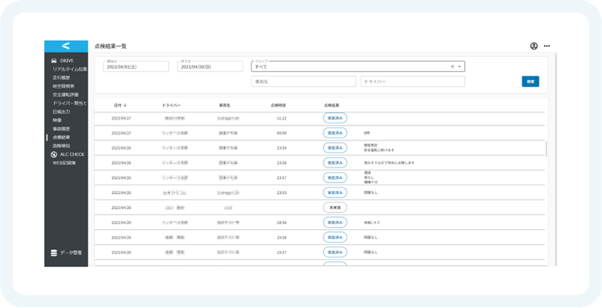Screen dimensions: 602x308
Task: Open 走行履歴 in the sidebar
Action: [x=62, y=78]
